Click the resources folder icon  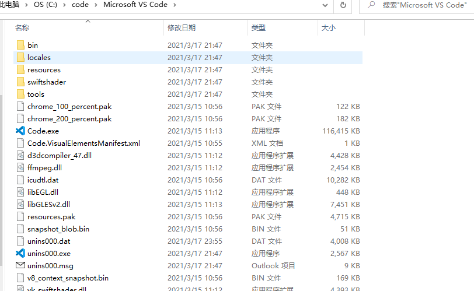pyautogui.click(x=20, y=70)
